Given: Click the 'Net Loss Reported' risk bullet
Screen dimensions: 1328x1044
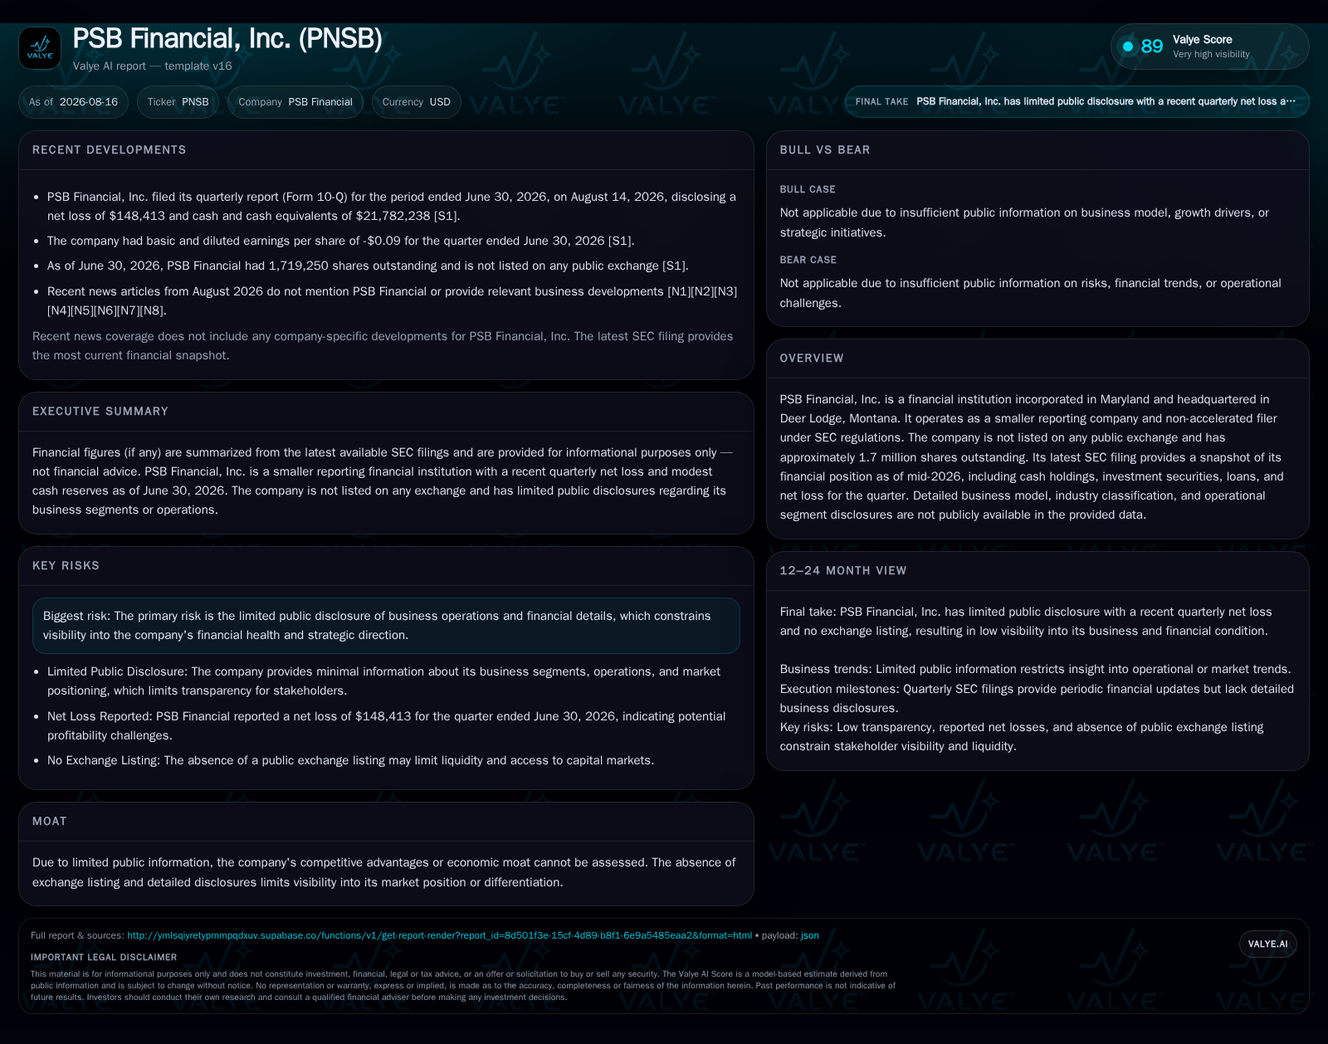Looking at the screenshot, I should click(x=386, y=726).
